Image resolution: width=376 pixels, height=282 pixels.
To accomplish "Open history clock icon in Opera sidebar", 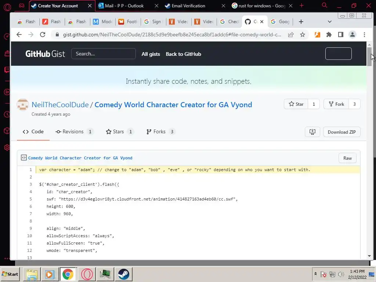I will coord(7,115).
